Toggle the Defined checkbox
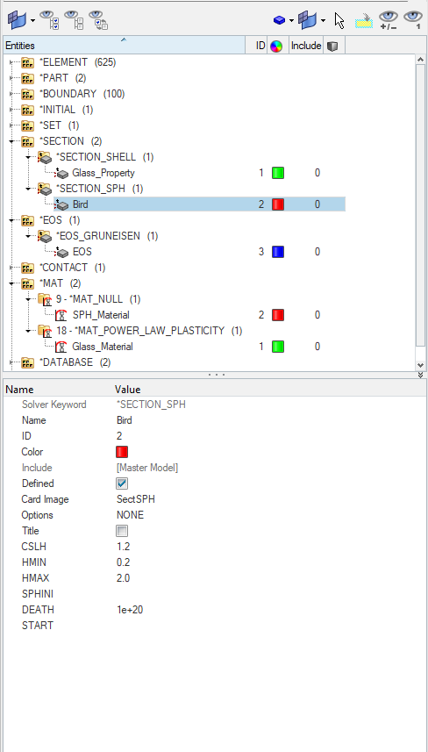This screenshot has width=428, height=752. tap(122, 483)
